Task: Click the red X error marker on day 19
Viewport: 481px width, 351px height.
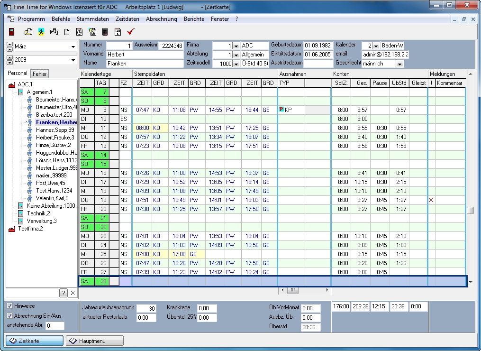Action: coord(431,200)
